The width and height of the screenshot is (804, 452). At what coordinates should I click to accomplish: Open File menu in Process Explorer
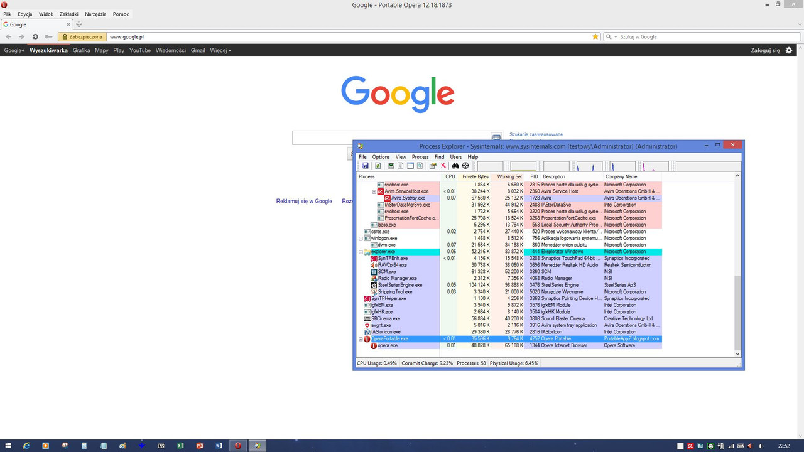pos(362,157)
